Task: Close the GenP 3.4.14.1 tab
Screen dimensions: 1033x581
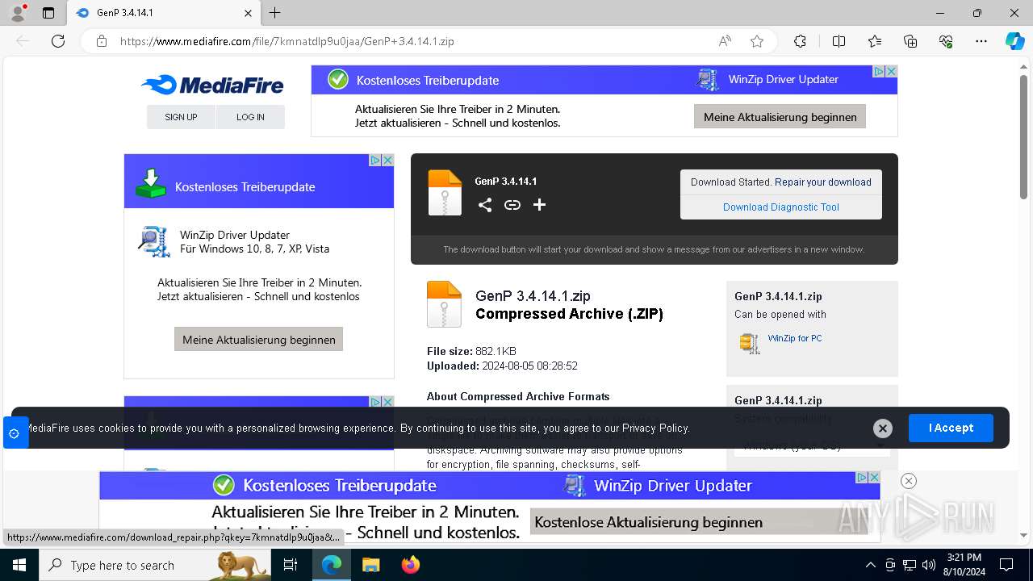Action: (x=248, y=13)
